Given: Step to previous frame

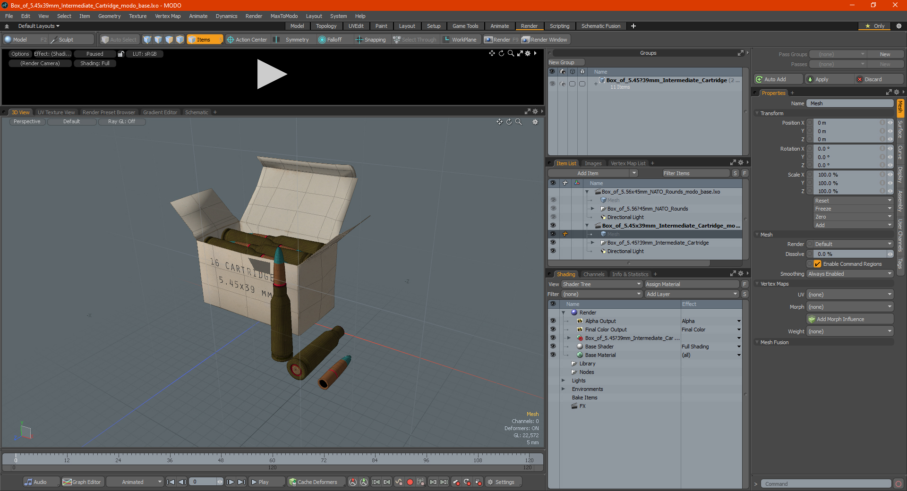Looking at the screenshot, I should coord(182,482).
